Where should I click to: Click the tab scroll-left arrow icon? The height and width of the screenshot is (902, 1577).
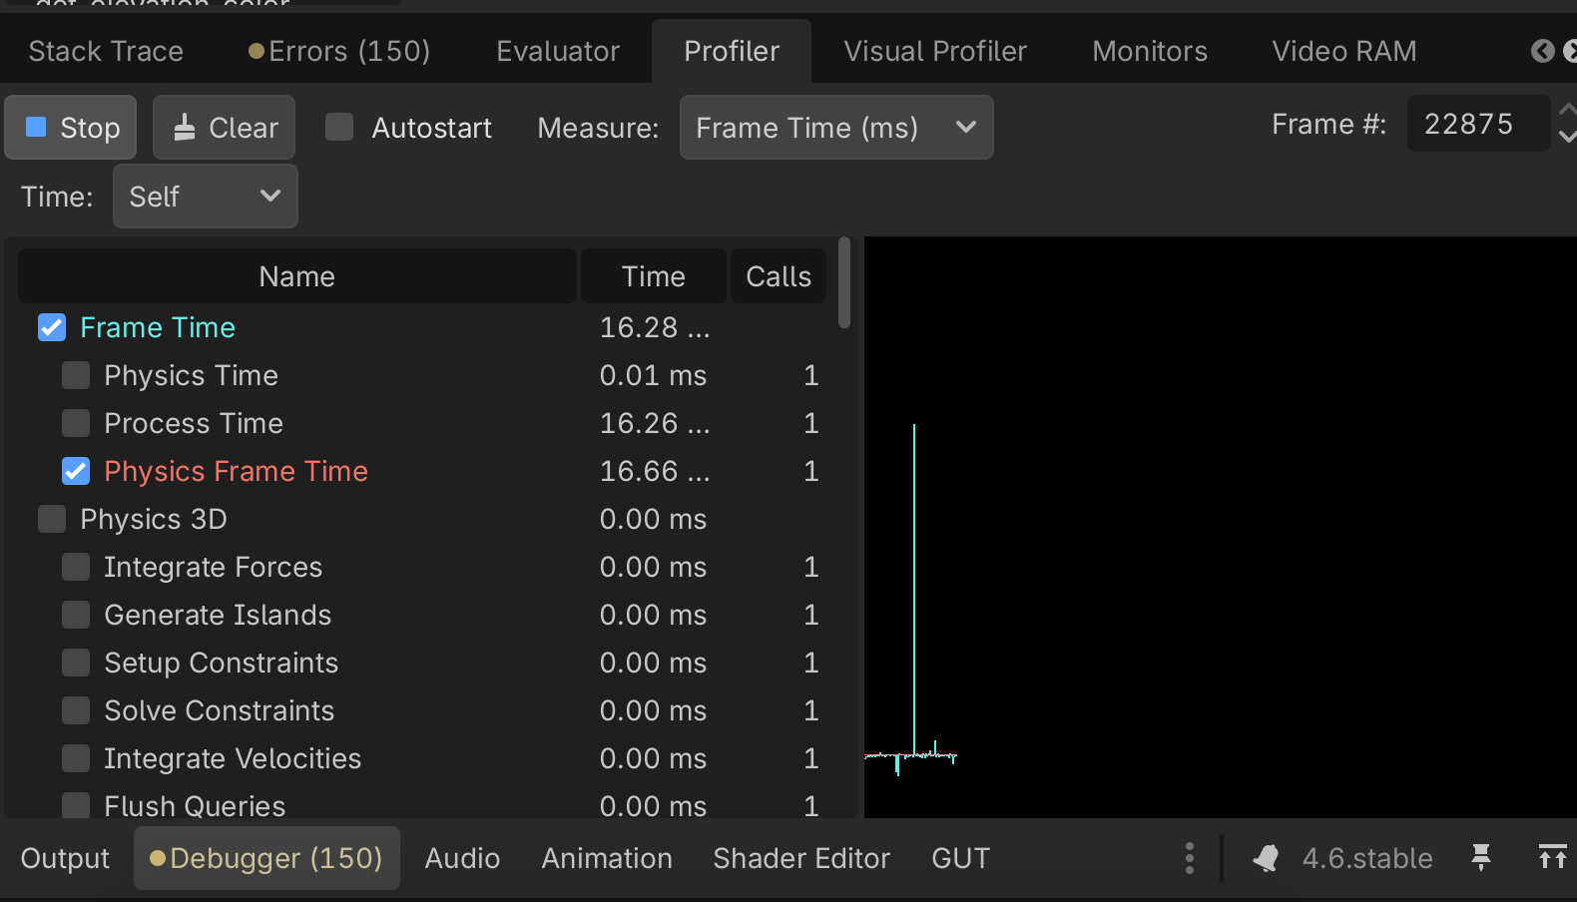click(x=1542, y=51)
